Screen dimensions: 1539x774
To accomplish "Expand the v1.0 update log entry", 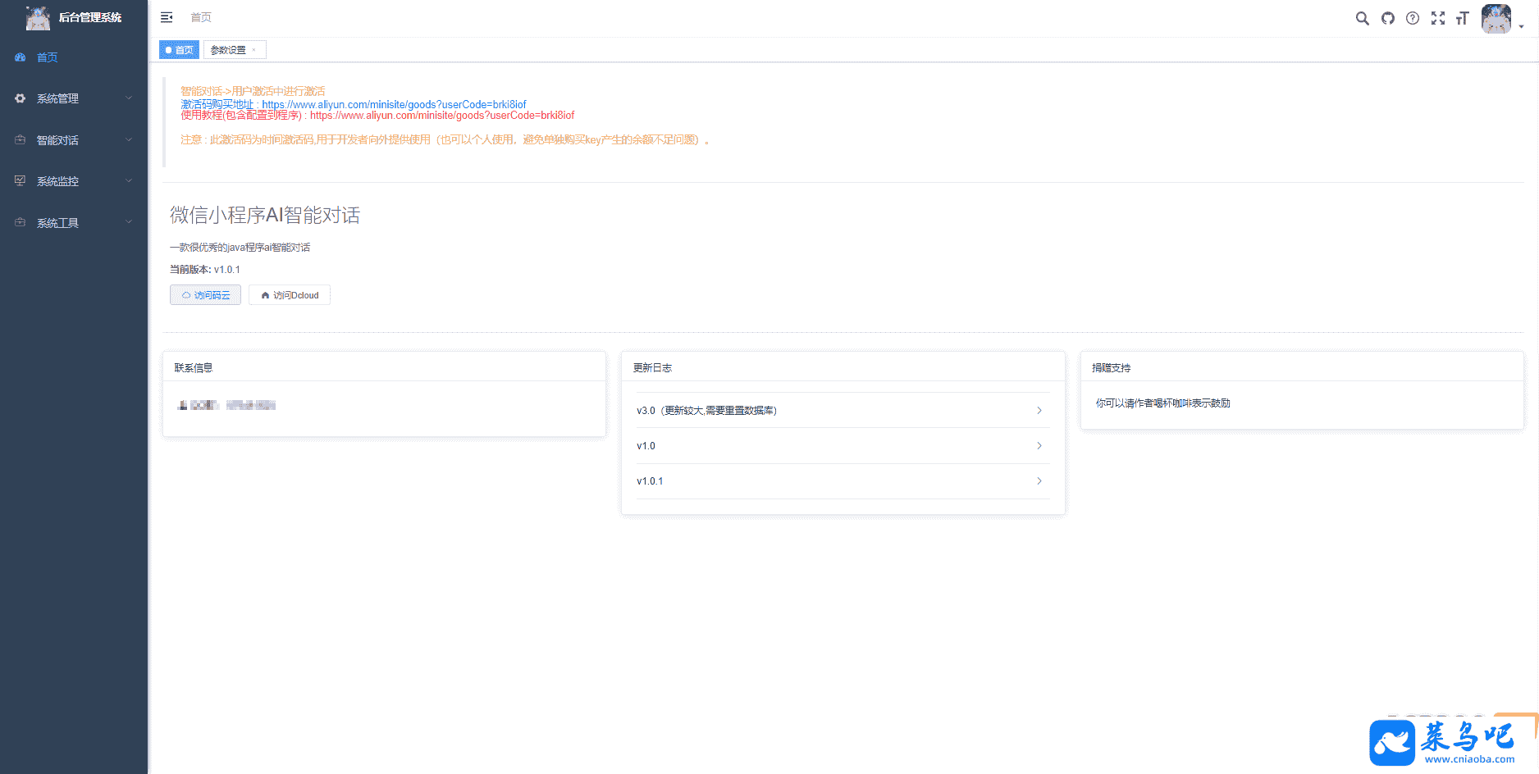I will tap(843, 446).
